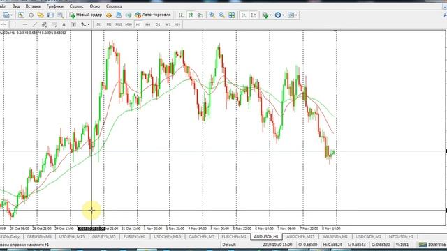The image size is (447, 251).
Task: Open the Графики menu
Action: click(54, 6)
